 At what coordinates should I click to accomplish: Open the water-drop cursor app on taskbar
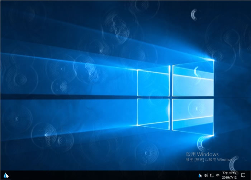tap(6, 175)
